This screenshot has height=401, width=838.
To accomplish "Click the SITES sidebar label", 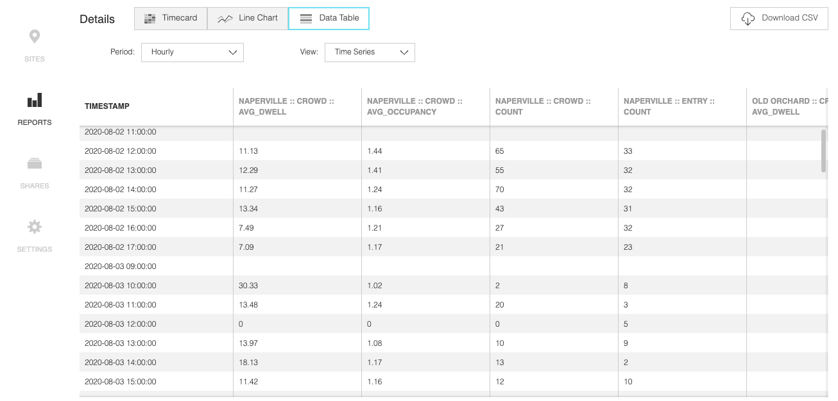I will tap(35, 59).
